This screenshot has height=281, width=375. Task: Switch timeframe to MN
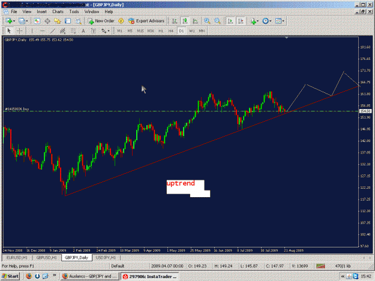coord(202,31)
